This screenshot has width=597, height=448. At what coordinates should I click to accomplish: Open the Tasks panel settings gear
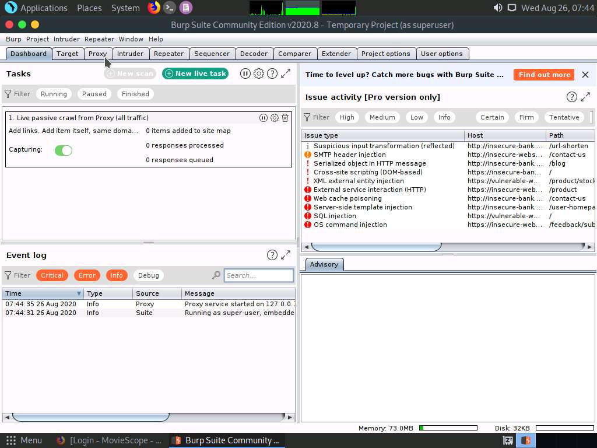tap(259, 73)
